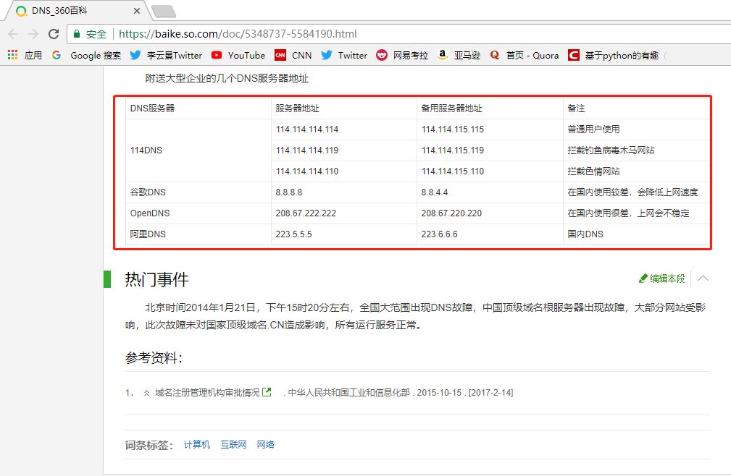Click the 114.114.114.114 address cell
731x476 pixels.
[343, 129]
